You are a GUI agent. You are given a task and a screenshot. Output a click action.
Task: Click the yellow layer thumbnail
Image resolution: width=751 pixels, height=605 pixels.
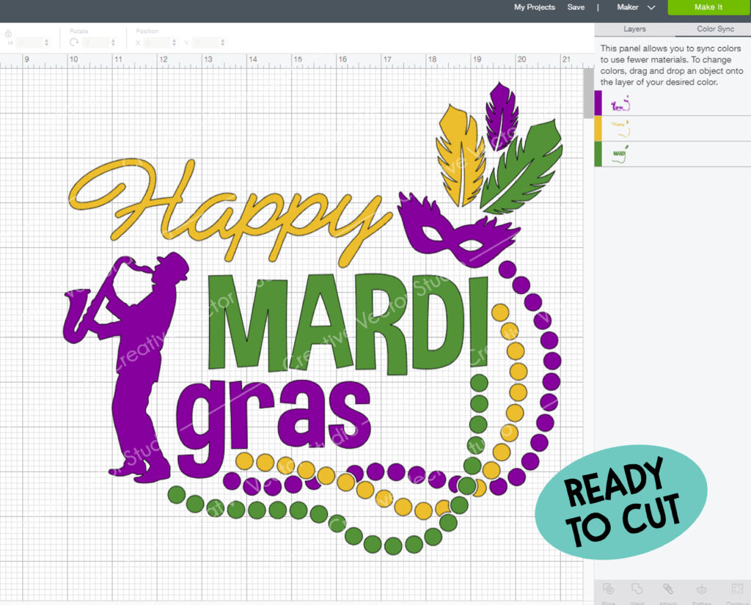click(x=620, y=128)
